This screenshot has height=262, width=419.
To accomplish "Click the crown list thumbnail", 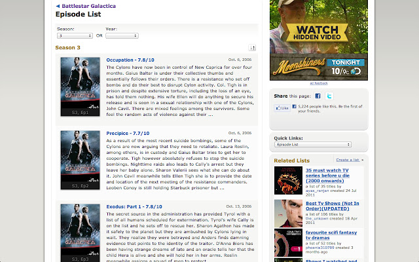I will (288, 181).
